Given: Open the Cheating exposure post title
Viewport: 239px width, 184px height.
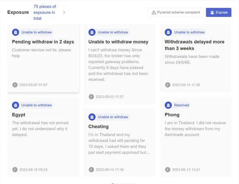Looking at the screenshot, I should pyautogui.click(x=98, y=126).
